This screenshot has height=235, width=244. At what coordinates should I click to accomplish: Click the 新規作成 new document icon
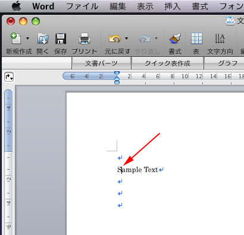click(x=15, y=38)
